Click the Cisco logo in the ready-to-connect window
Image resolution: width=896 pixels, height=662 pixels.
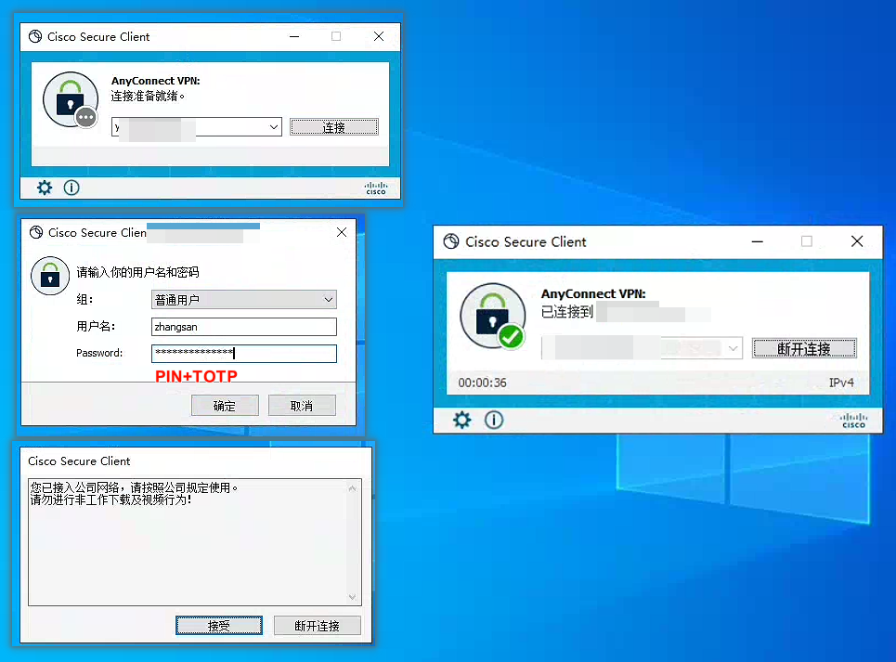click(x=376, y=188)
